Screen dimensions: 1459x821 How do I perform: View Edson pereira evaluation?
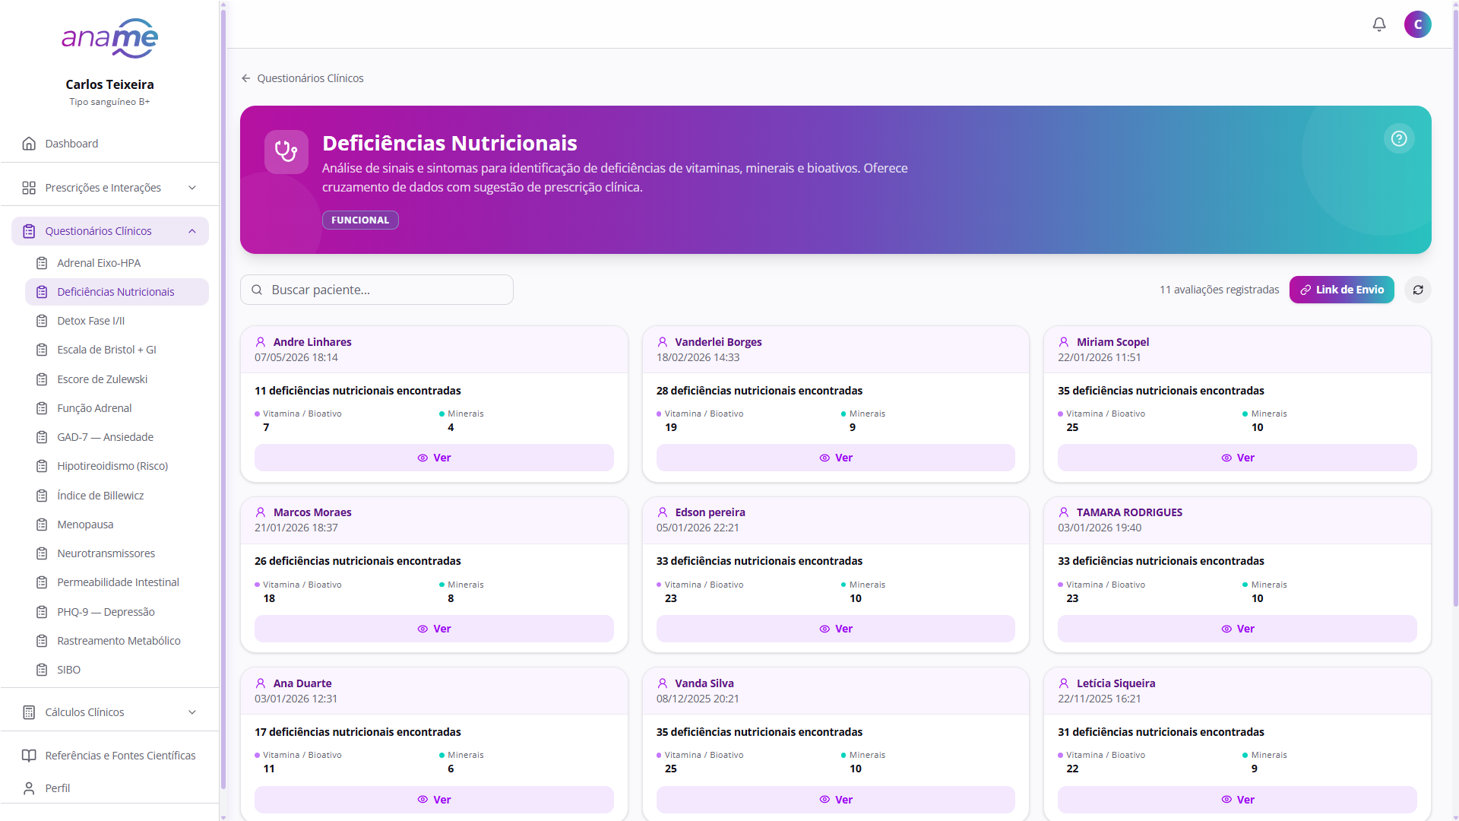point(836,629)
